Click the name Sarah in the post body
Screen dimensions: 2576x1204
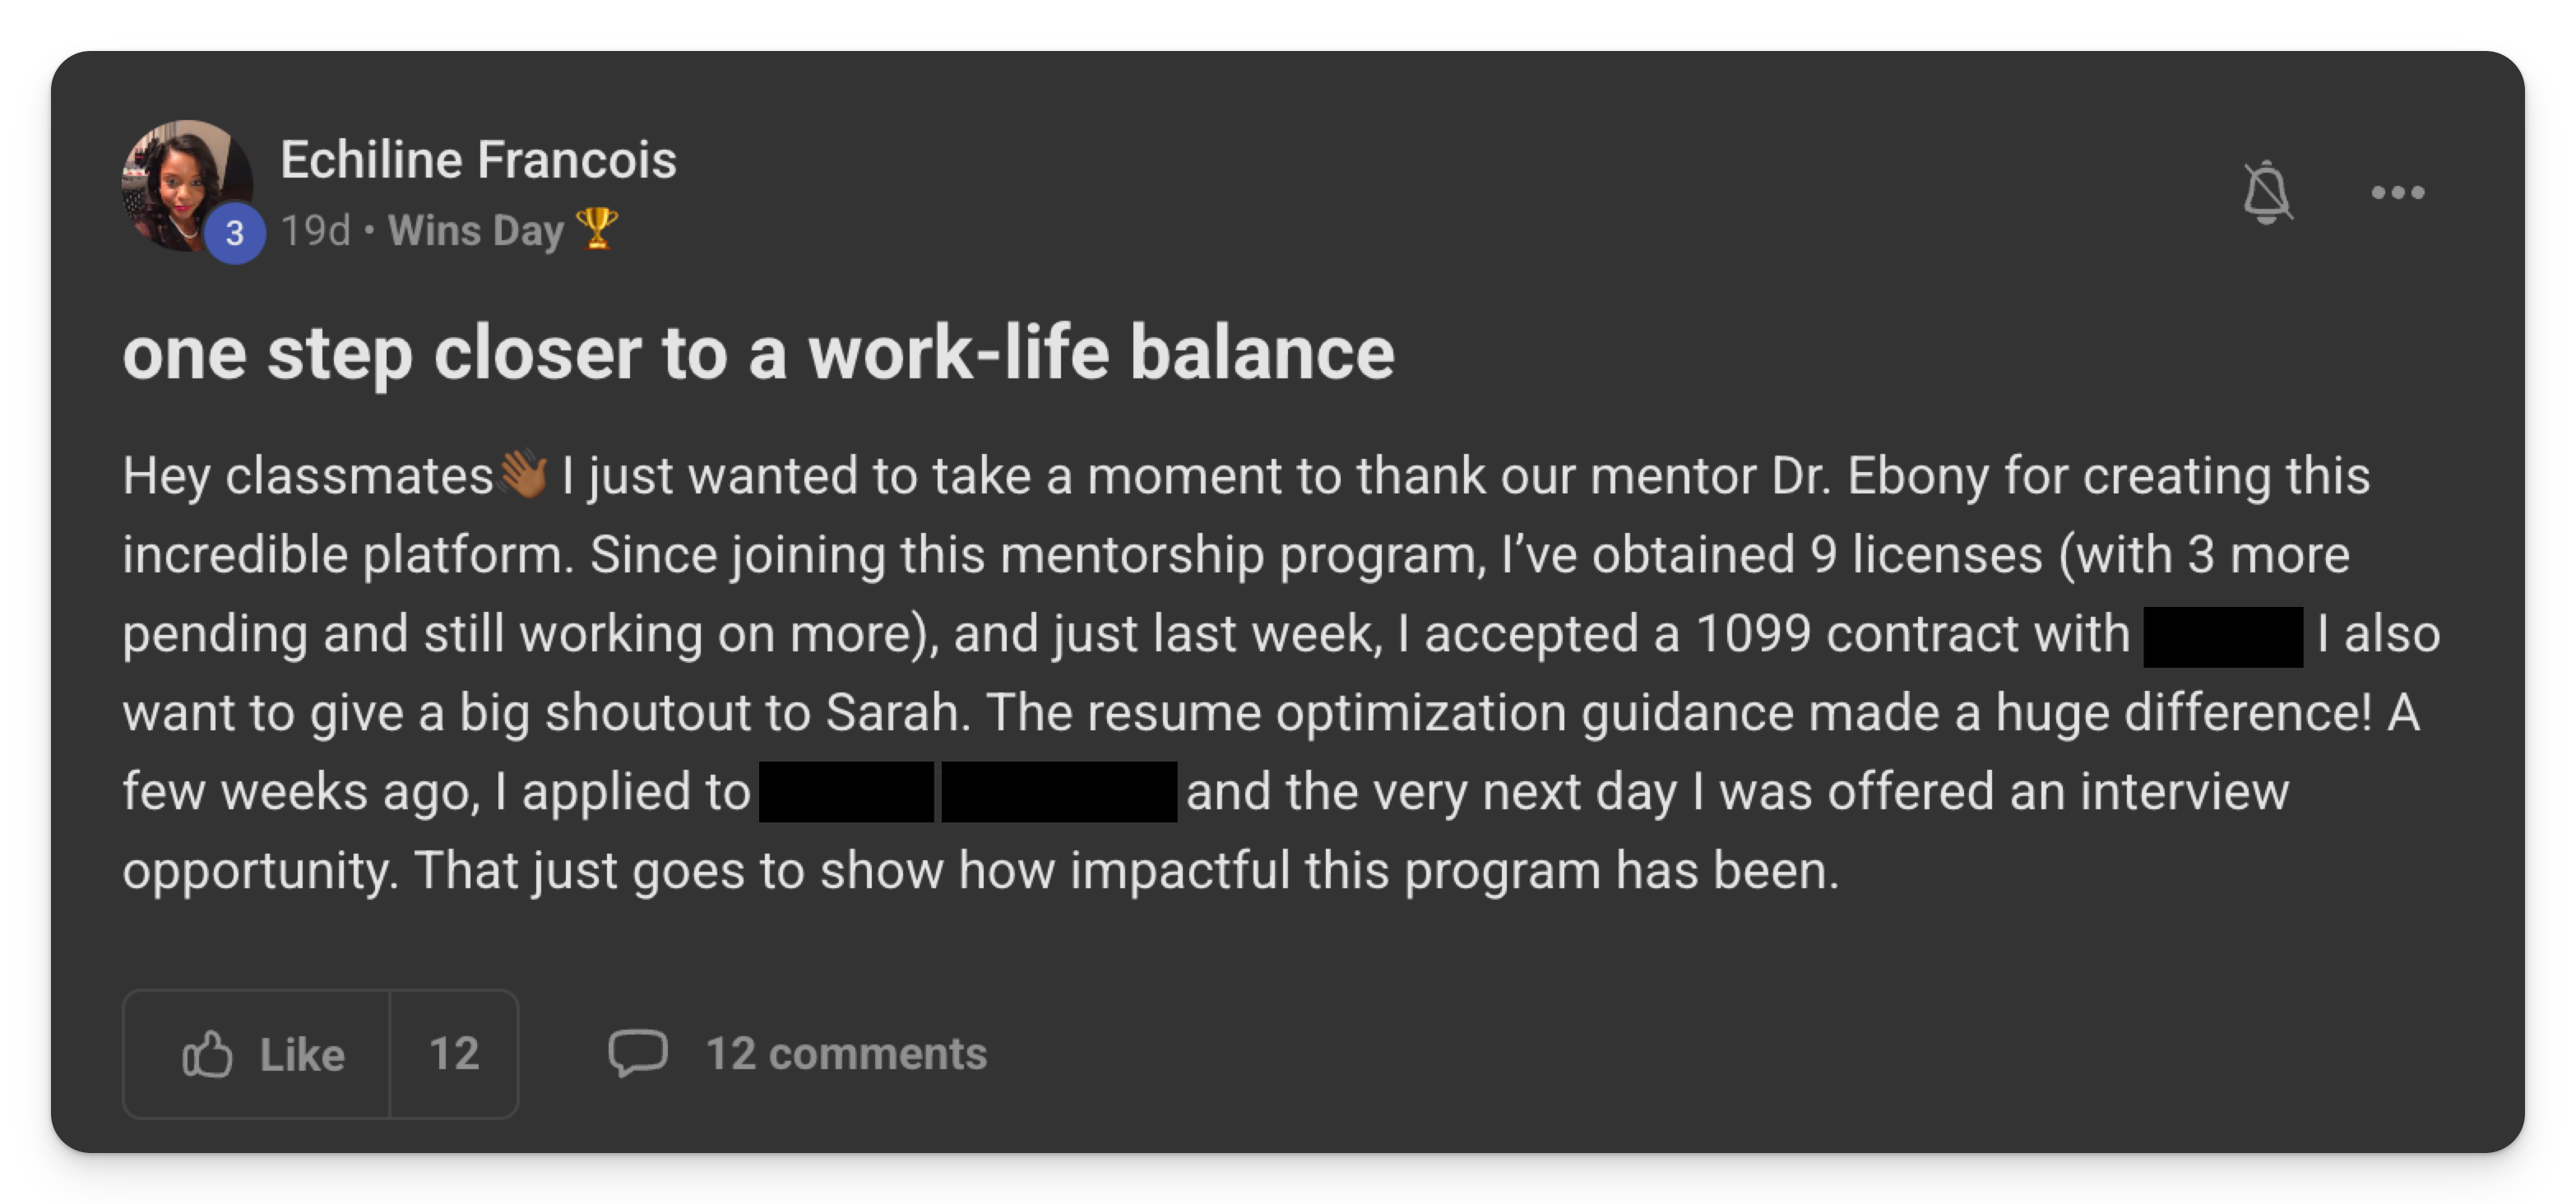pos(891,713)
